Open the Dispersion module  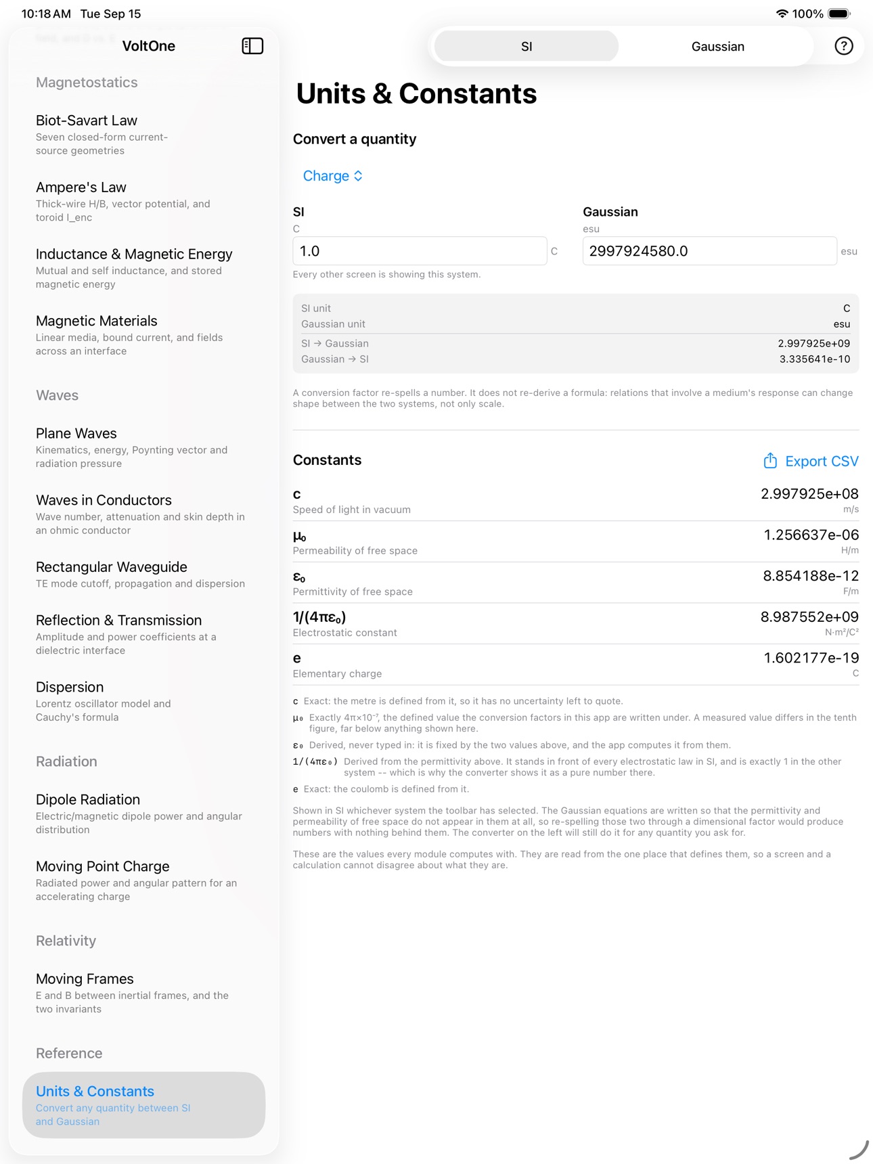[x=143, y=702]
